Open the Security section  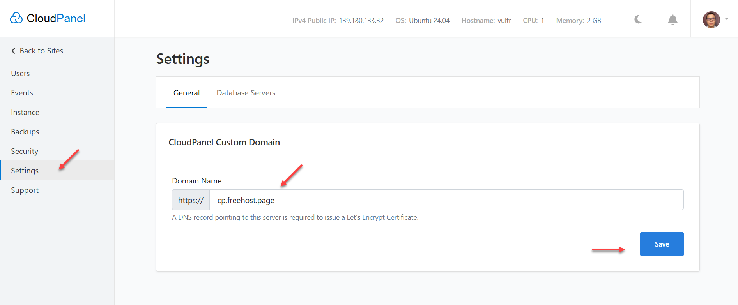click(25, 151)
